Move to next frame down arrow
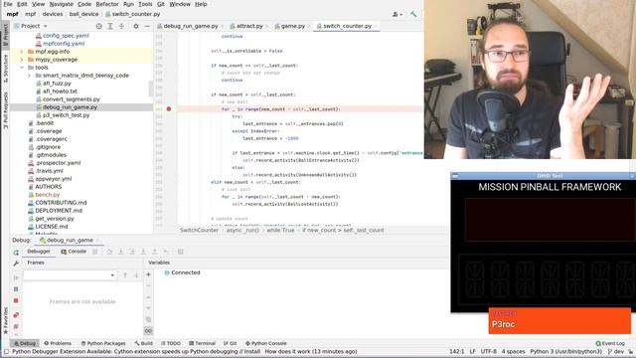 [137, 275]
